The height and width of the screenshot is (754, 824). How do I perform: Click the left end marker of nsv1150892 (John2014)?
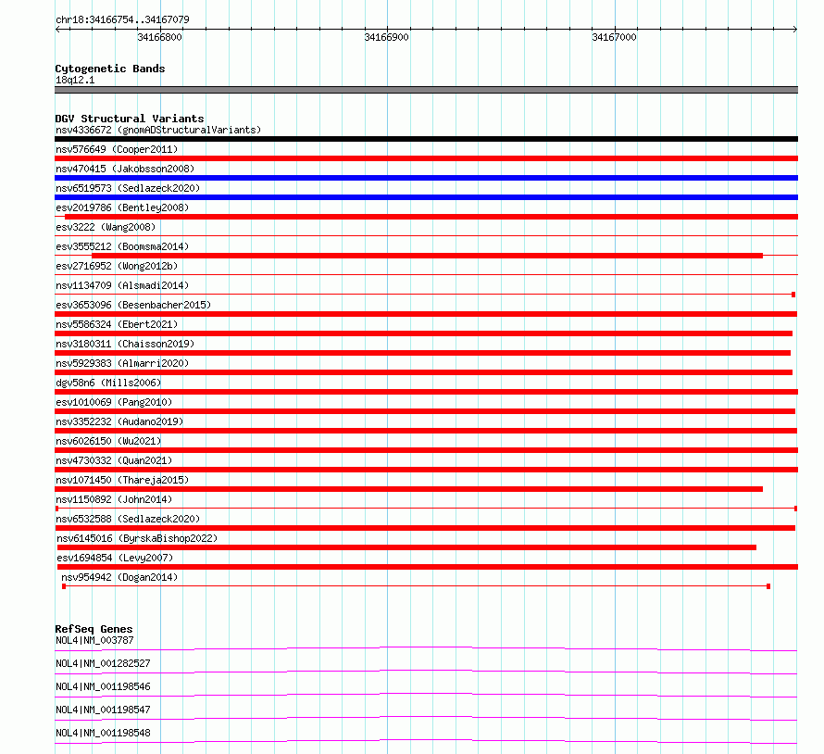pos(56,509)
